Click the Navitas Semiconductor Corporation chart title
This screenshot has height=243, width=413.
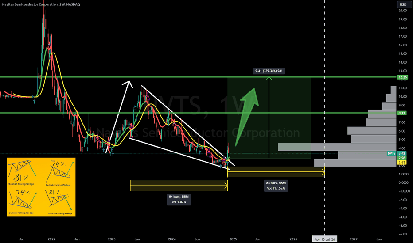point(41,4)
